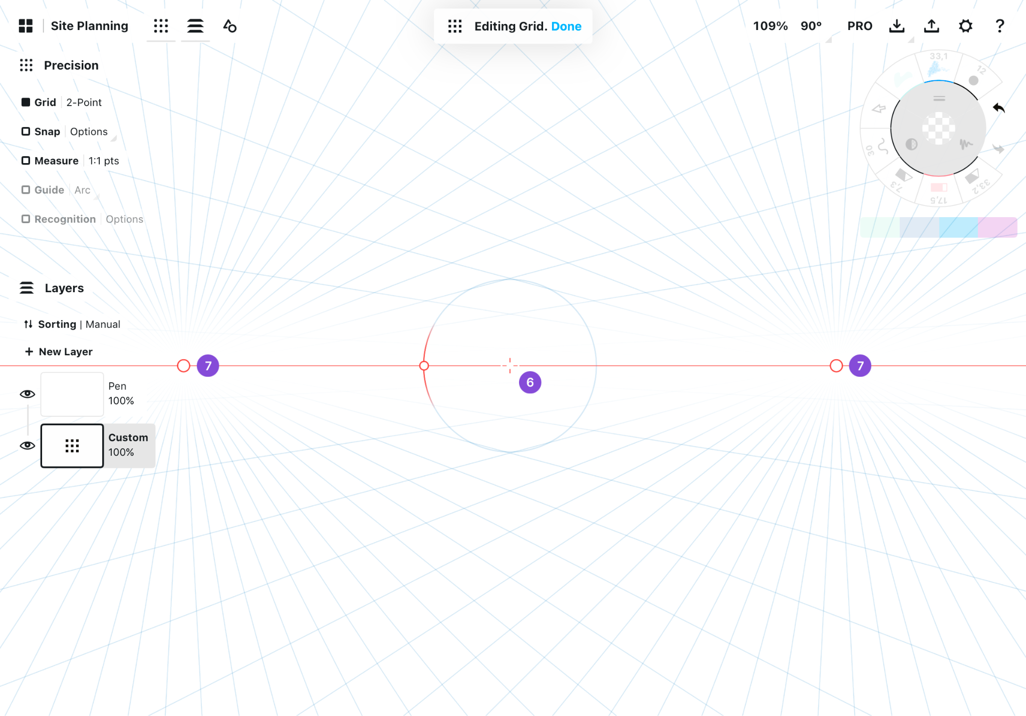Viewport: 1026px width, 716px height.
Task: Pick the pale mint color swatch
Action: [880, 227]
